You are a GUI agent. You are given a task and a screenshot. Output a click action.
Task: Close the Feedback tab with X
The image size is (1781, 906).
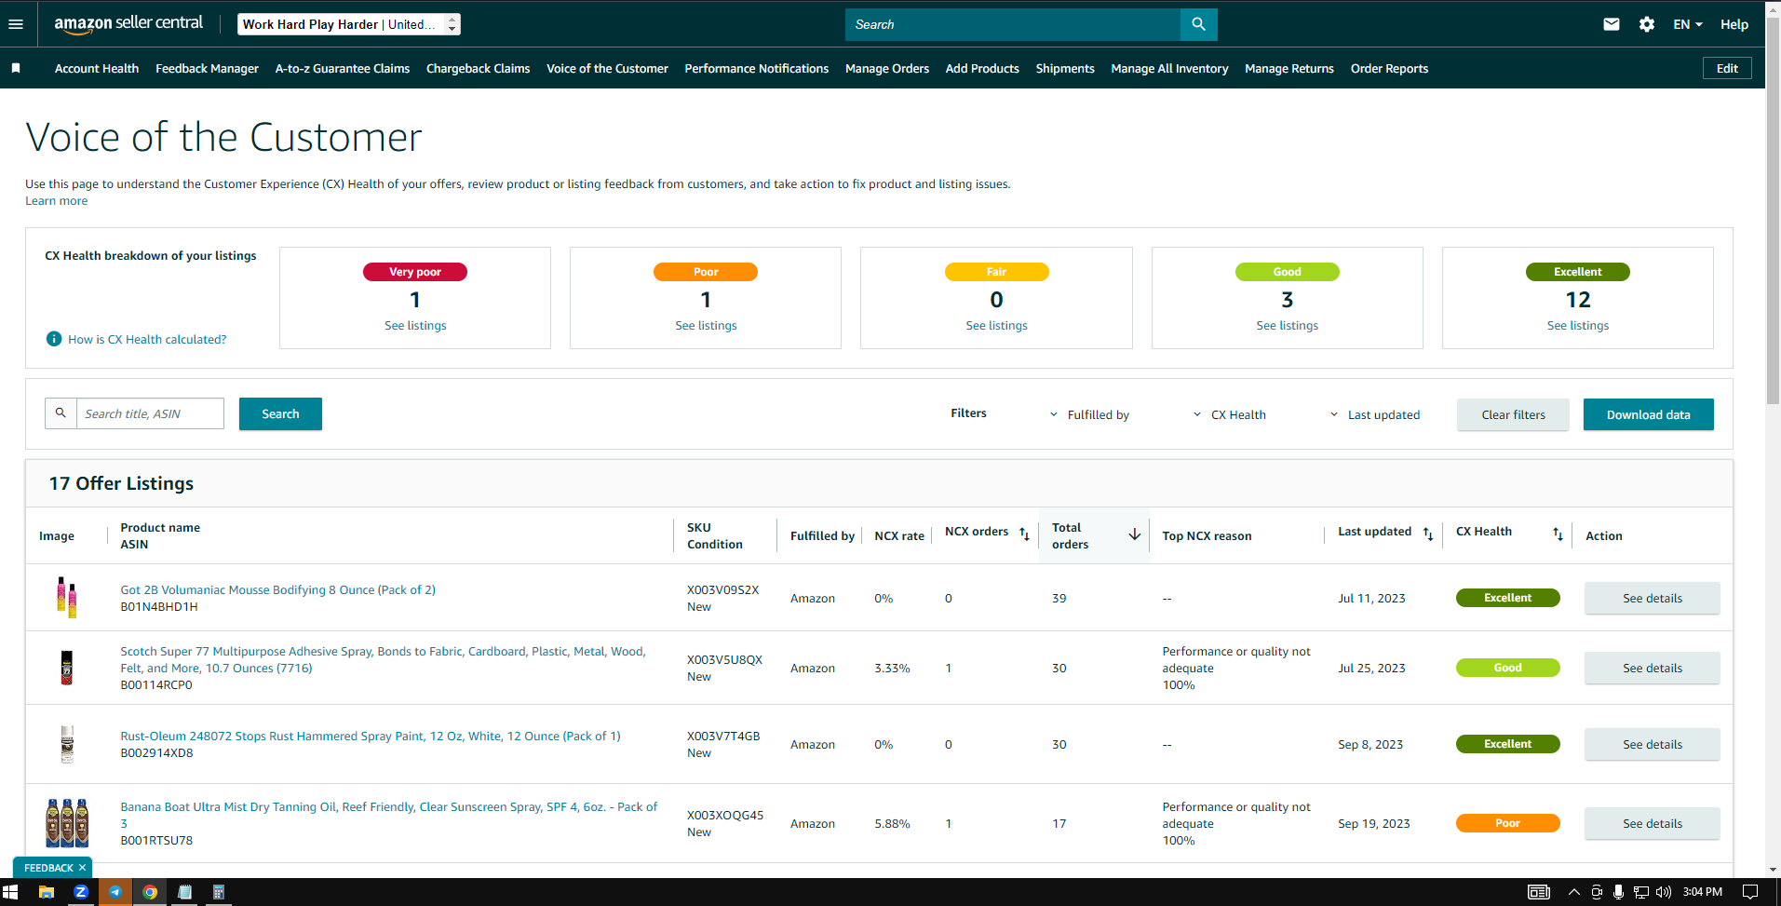click(82, 868)
